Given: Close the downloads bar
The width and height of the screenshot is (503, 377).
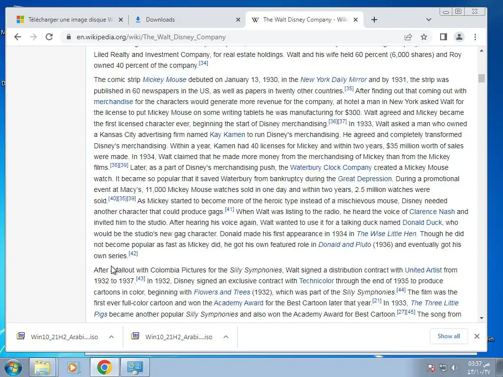Looking at the screenshot, I should click(x=476, y=336).
